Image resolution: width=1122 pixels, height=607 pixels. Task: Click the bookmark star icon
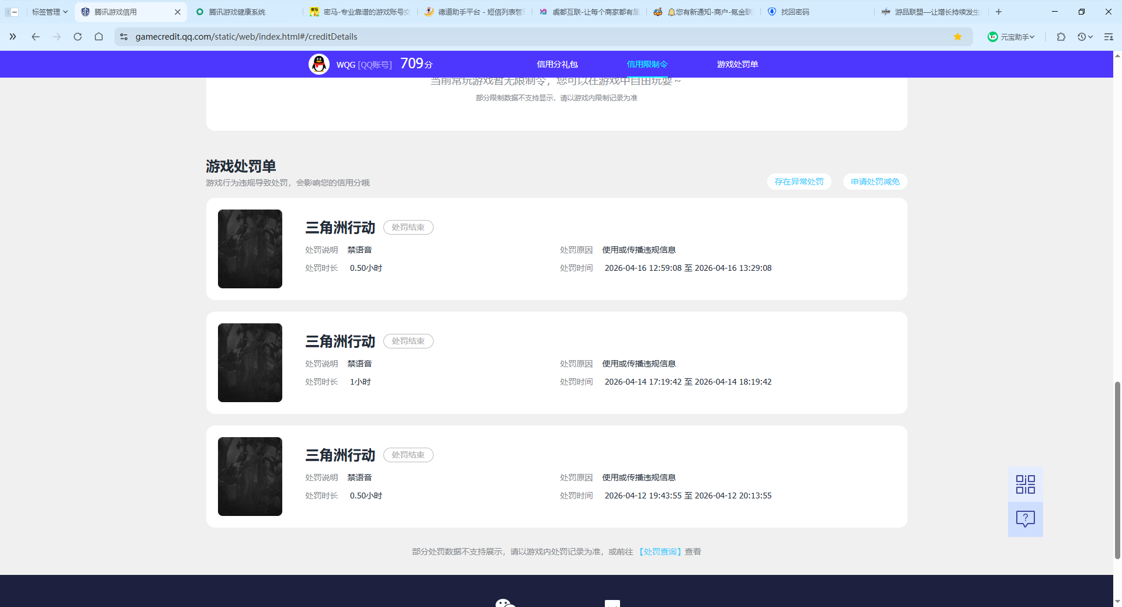(958, 37)
